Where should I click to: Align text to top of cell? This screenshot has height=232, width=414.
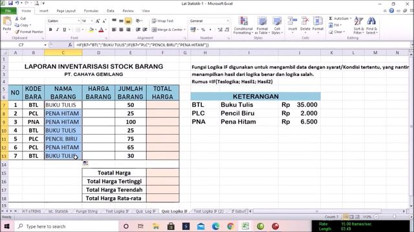114,21
